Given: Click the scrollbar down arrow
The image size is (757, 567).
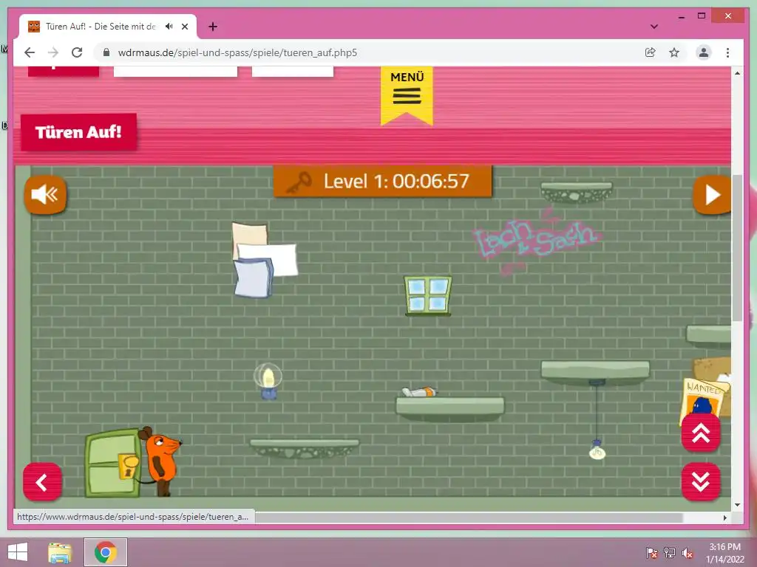Looking at the screenshot, I should 737,505.
